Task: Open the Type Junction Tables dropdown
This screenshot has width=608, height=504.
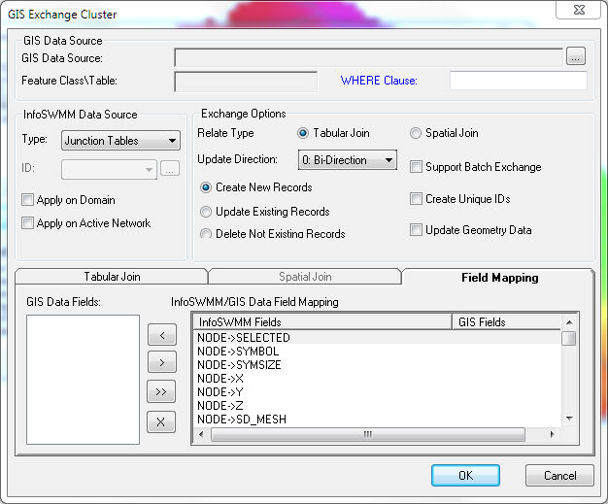Action: click(120, 141)
